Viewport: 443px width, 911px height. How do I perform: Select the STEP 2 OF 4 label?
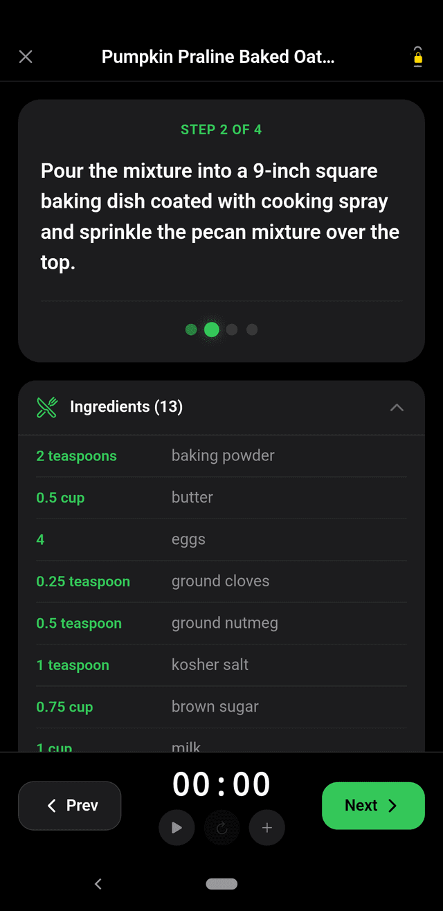coord(221,129)
